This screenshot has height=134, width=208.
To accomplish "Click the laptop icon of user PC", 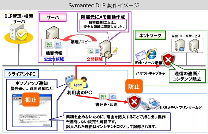I will (70, 80).
